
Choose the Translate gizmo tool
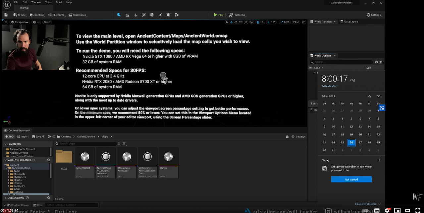(231, 22)
